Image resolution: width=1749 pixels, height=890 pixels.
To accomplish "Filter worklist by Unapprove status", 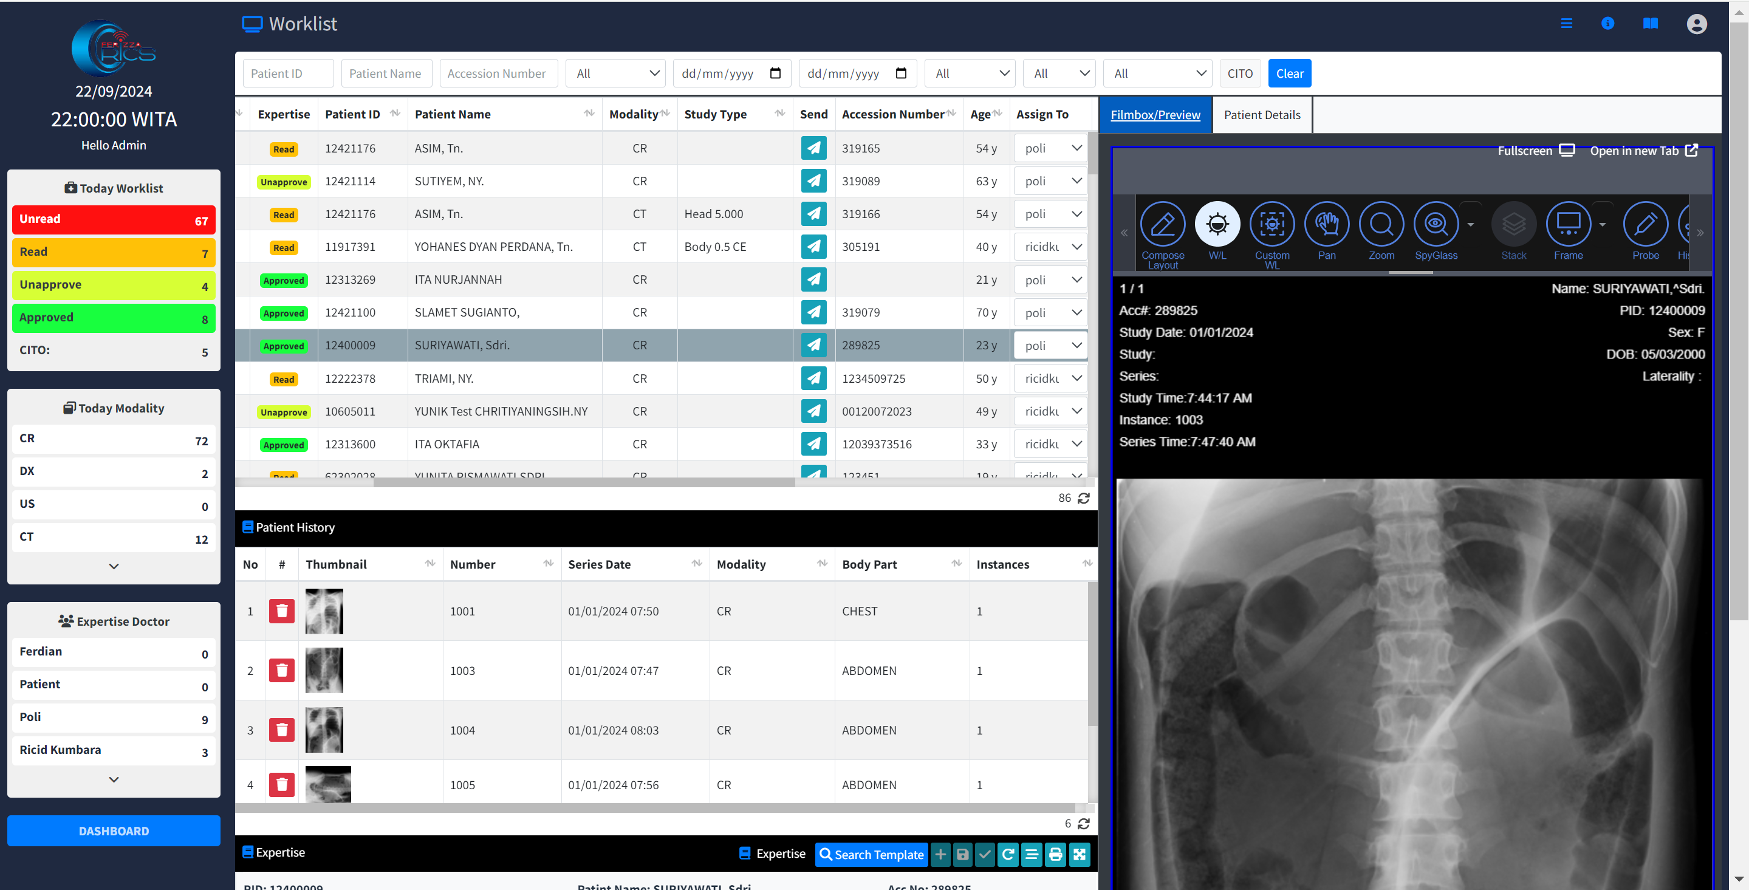I will pos(114,285).
